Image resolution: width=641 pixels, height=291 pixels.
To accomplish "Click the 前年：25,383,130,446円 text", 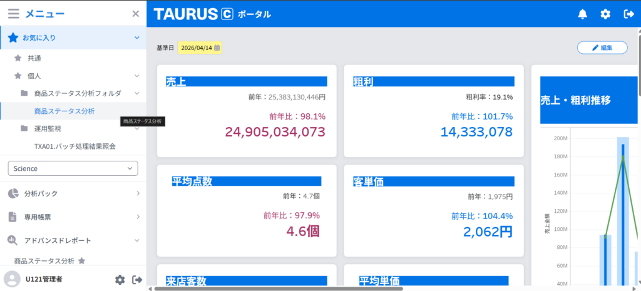I will click(x=287, y=97).
